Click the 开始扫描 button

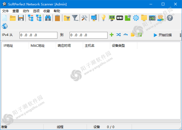[162, 35]
